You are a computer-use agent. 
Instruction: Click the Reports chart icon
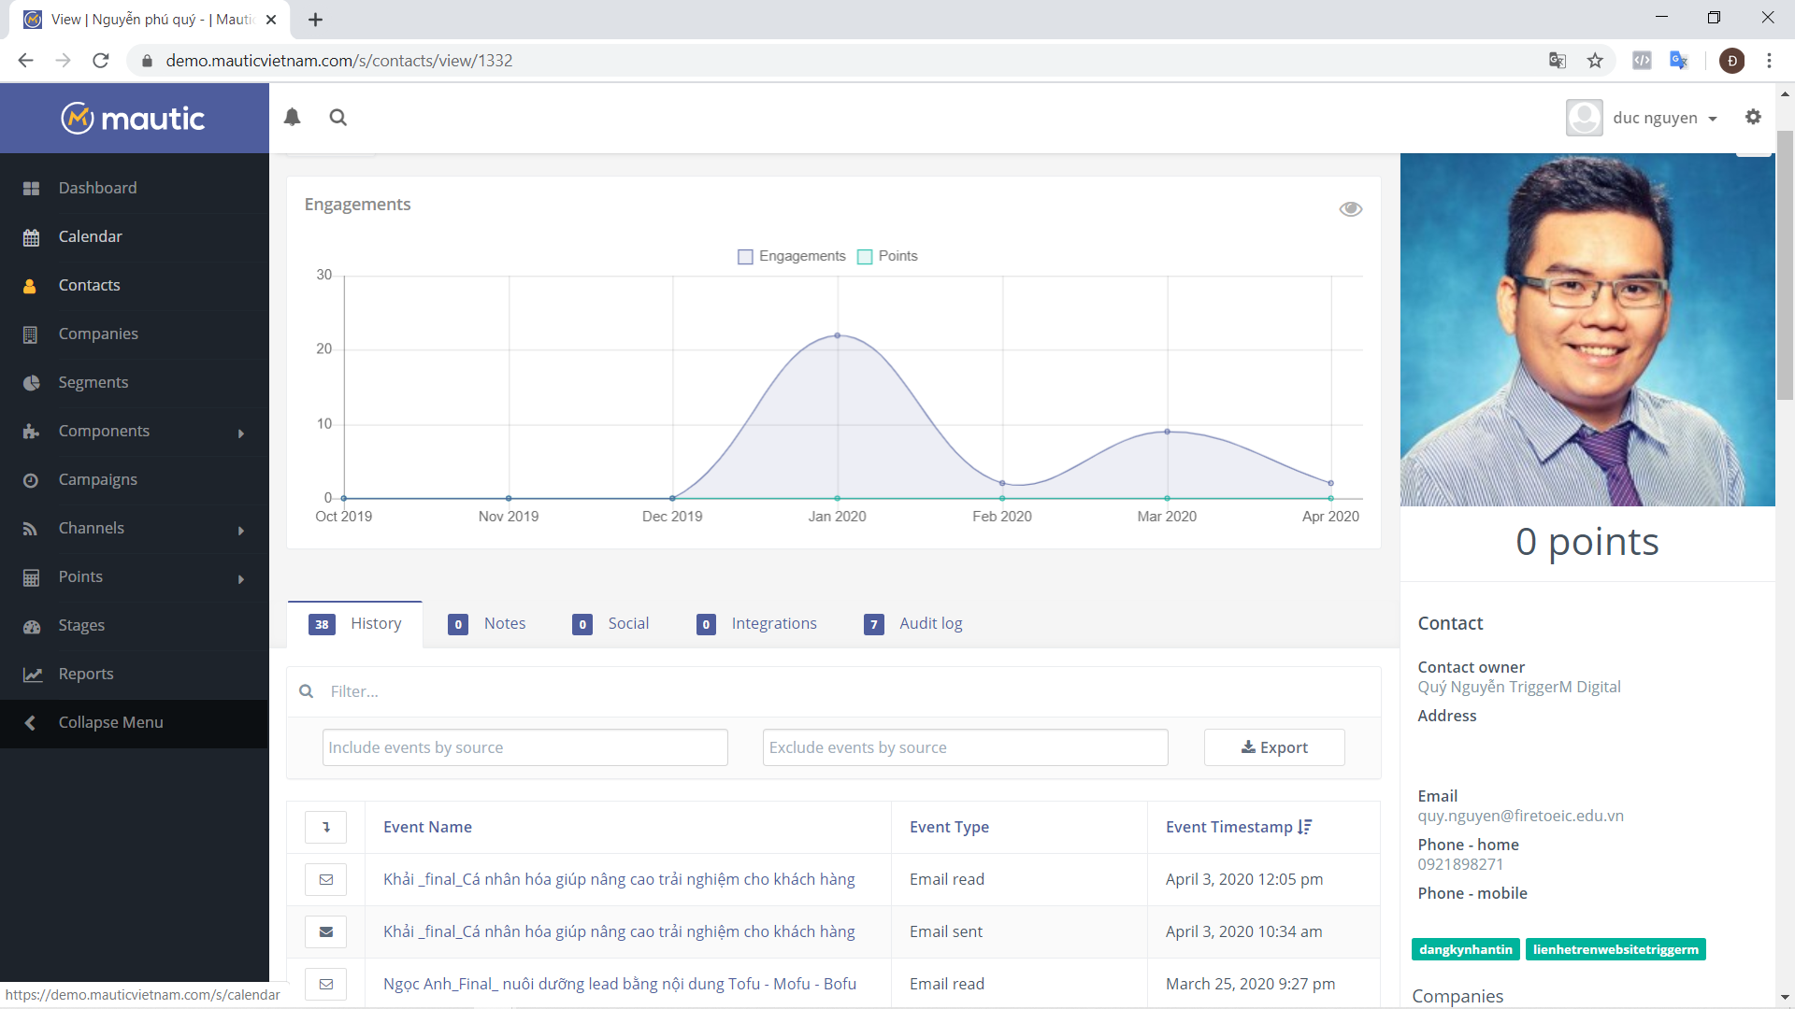click(x=32, y=675)
